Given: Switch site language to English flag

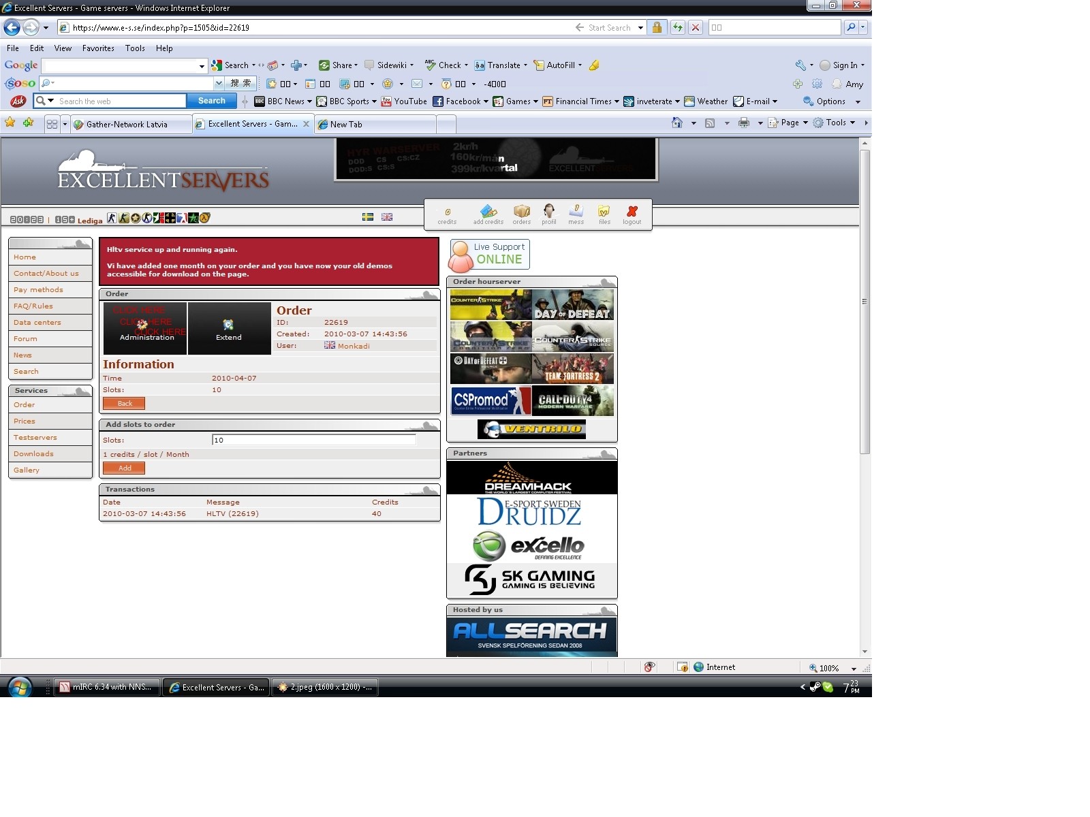Looking at the screenshot, I should [x=387, y=217].
